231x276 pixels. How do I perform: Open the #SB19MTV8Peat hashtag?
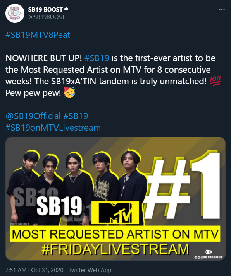coord(38,35)
